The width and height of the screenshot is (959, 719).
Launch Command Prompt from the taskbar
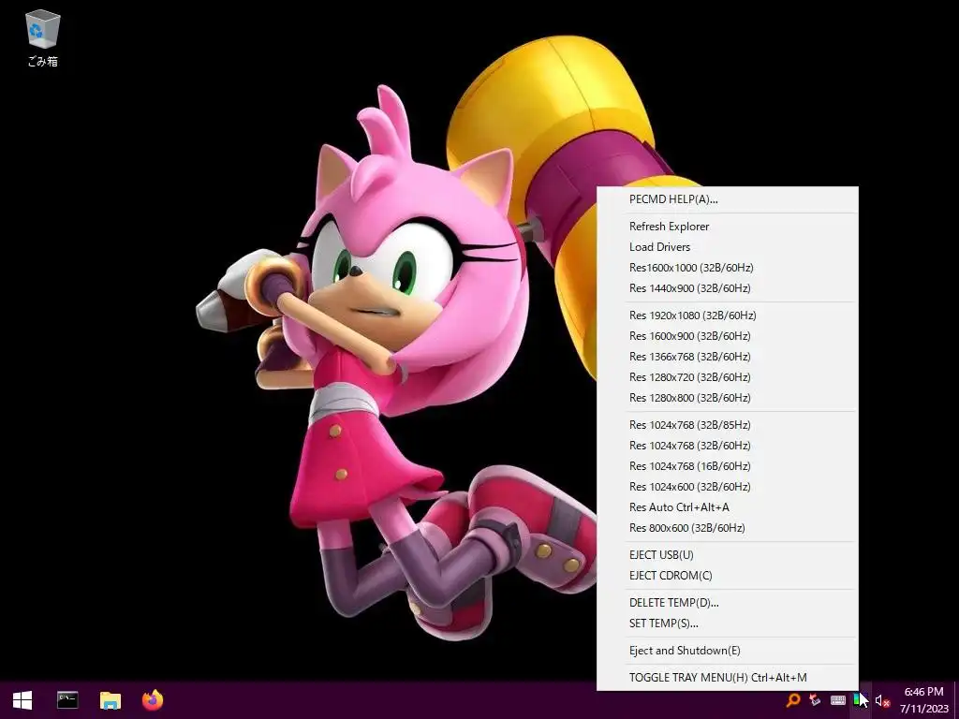click(x=67, y=700)
